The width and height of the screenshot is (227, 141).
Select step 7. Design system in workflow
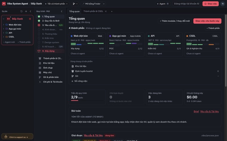coord(50,42)
